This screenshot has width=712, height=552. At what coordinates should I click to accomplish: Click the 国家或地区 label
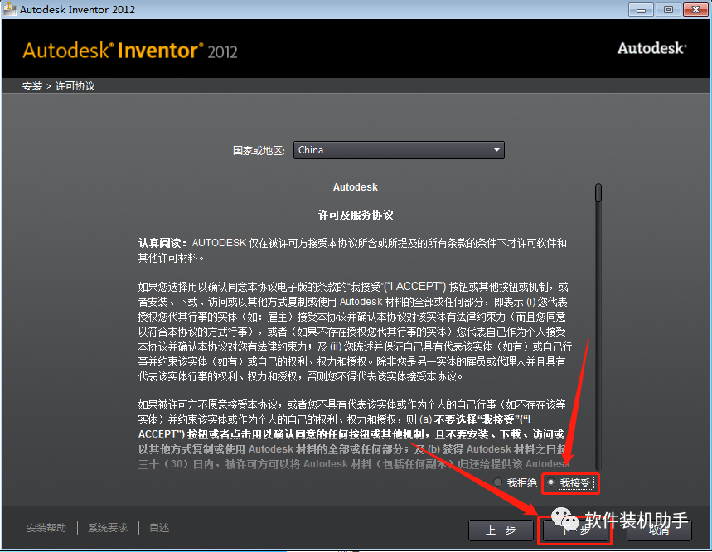259,150
